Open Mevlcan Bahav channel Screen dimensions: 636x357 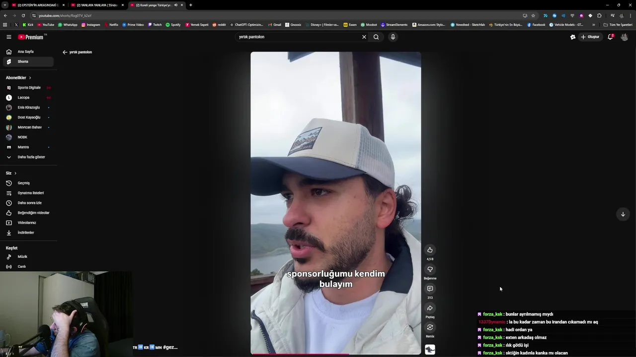(x=28, y=127)
